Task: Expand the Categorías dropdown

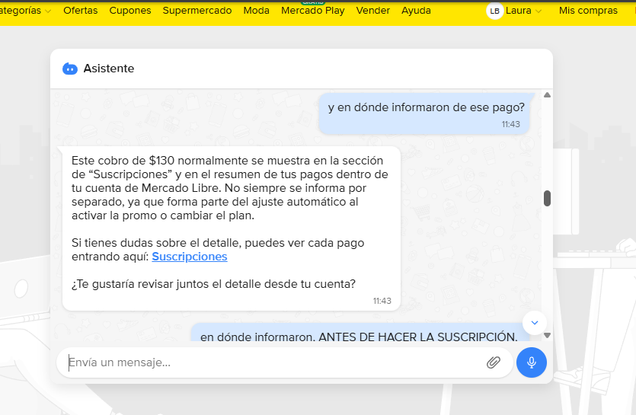Action: pyautogui.click(x=24, y=11)
